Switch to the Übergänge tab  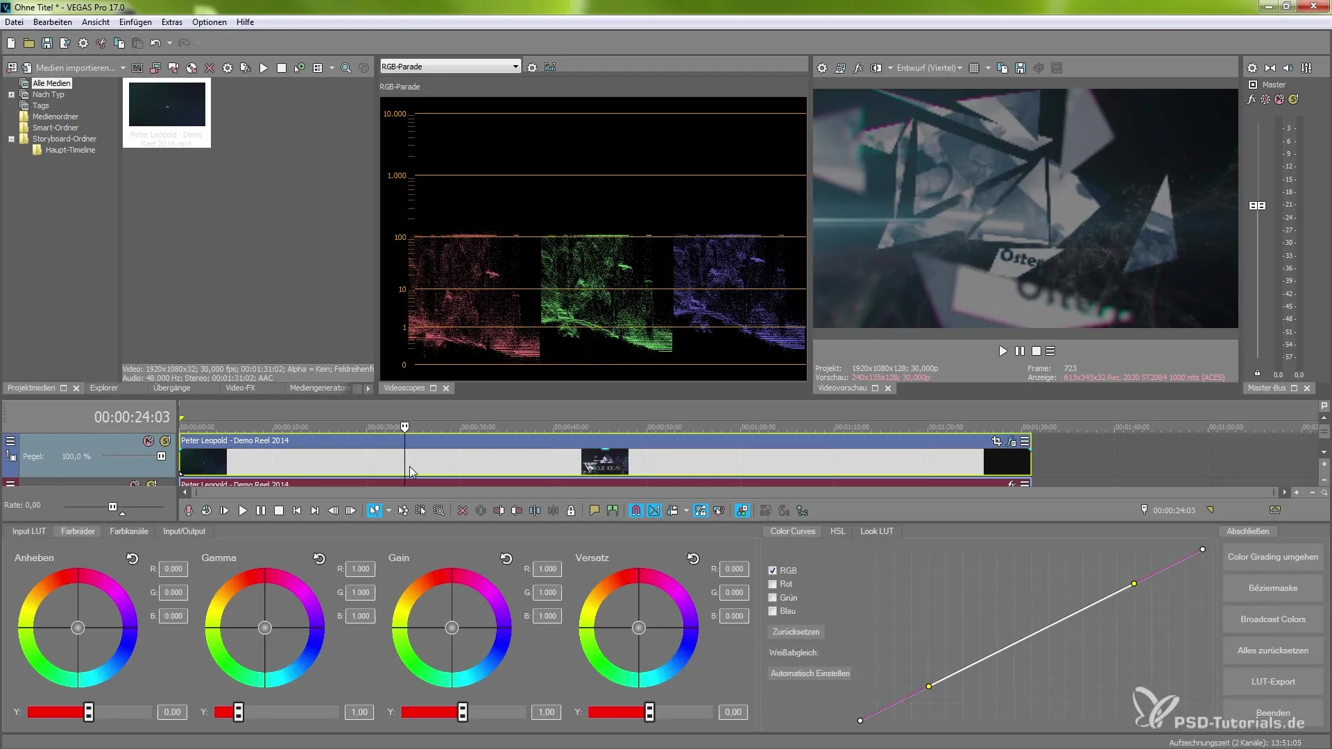tap(171, 388)
